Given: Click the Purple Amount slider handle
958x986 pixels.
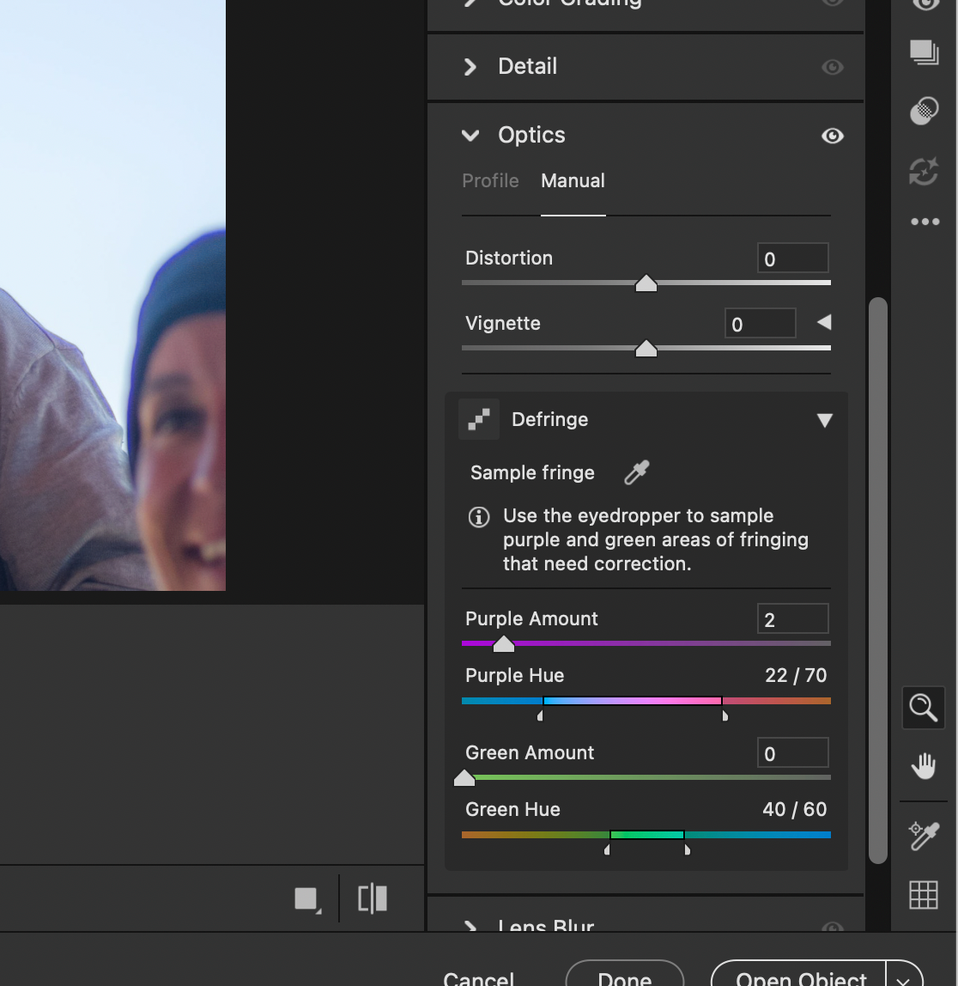Looking at the screenshot, I should [x=504, y=644].
